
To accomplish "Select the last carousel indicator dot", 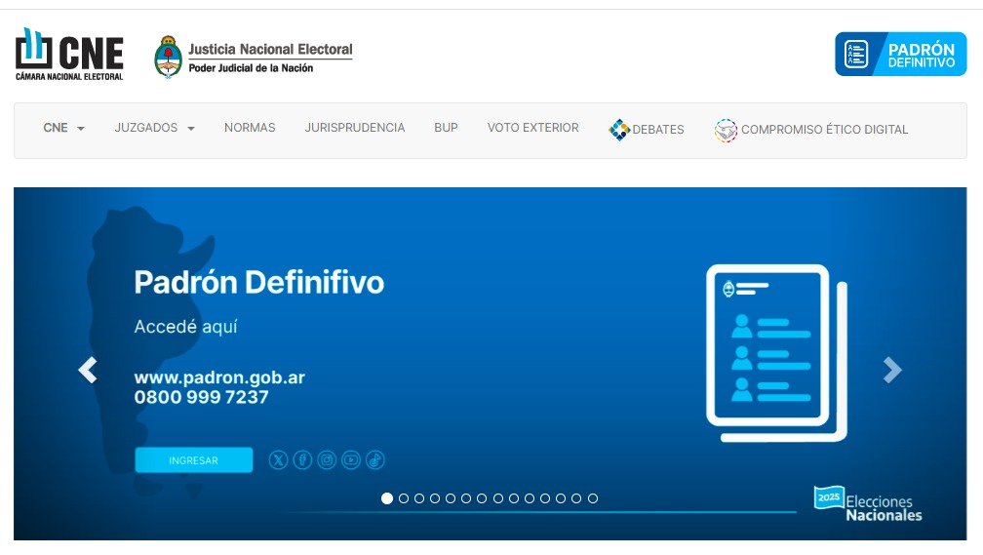I will 593,498.
